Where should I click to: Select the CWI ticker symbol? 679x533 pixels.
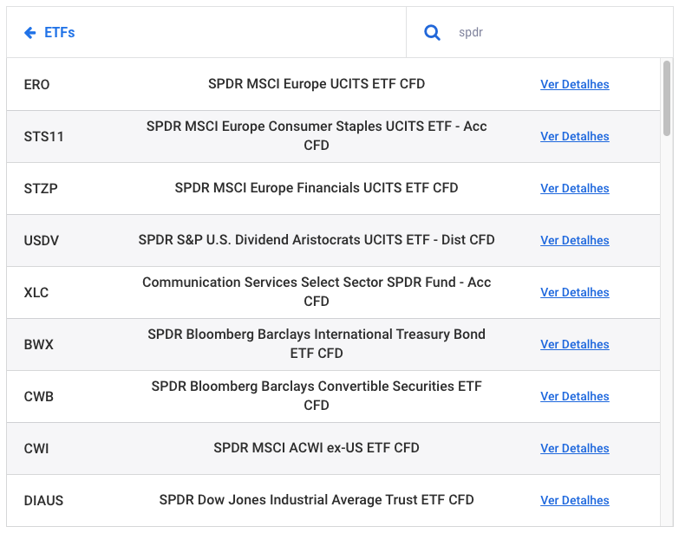pos(36,448)
